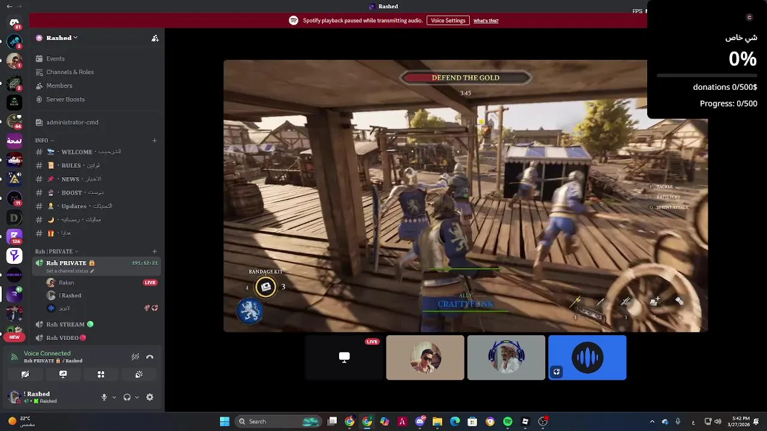Screen dimensions: 767x431
Task: Open Discord direct messages home icon
Action: 14,23
